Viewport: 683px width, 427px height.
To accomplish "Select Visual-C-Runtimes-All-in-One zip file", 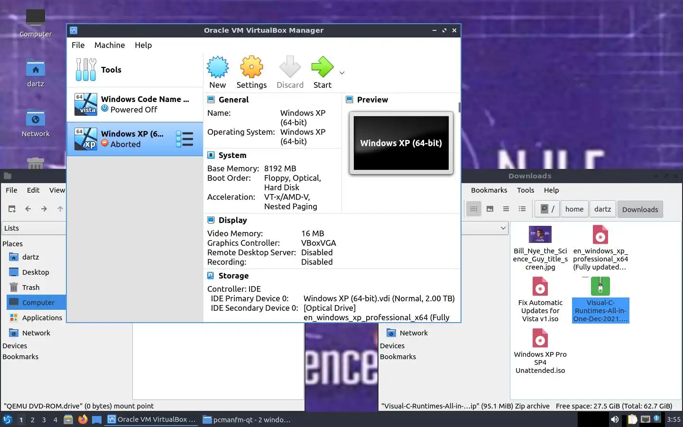I will pos(600,300).
